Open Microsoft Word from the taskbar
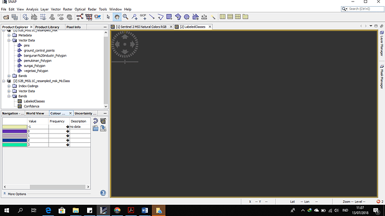 coord(145,210)
